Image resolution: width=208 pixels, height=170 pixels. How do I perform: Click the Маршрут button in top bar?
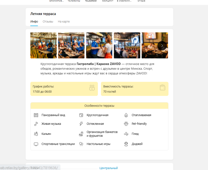tap(107, 1)
